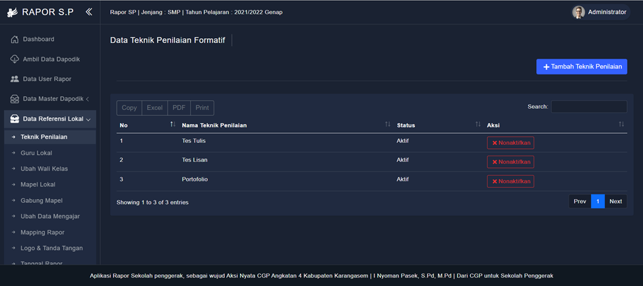Nonaktifkan the Tes Lisan technique
Image resolution: width=643 pixels, height=286 pixels.
click(510, 162)
